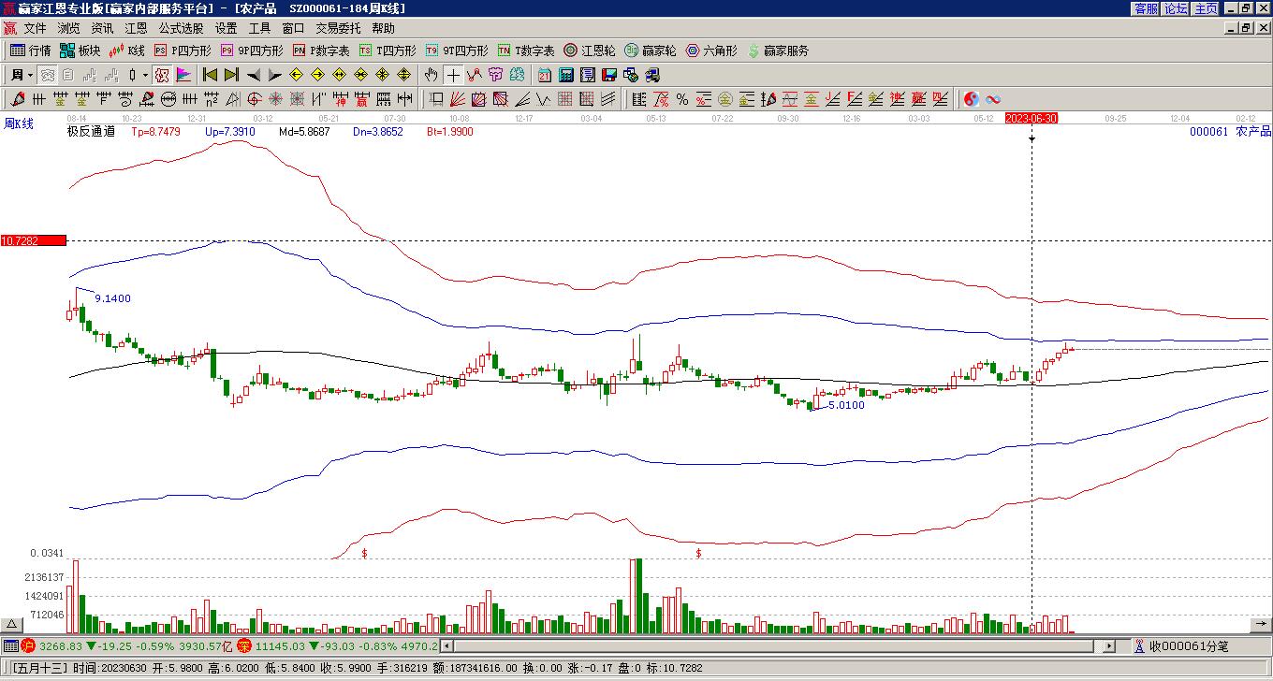Open the 9P四方形 tool

click(x=252, y=51)
